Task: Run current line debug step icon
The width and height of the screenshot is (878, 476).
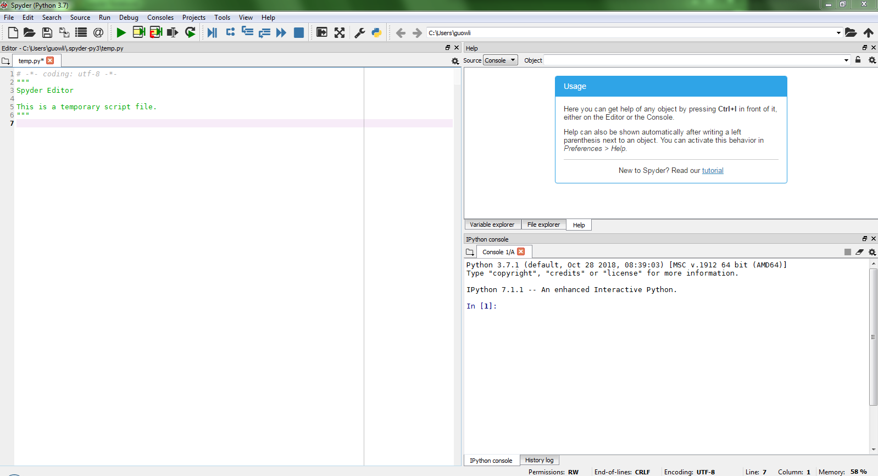Action: coord(230,32)
